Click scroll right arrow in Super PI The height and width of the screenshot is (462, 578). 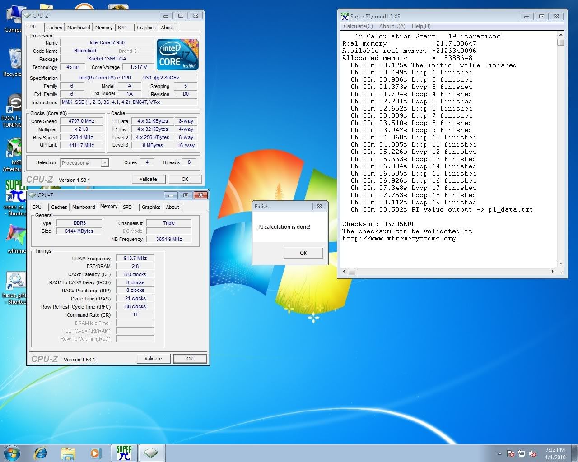pyautogui.click(x=553, y=272)
